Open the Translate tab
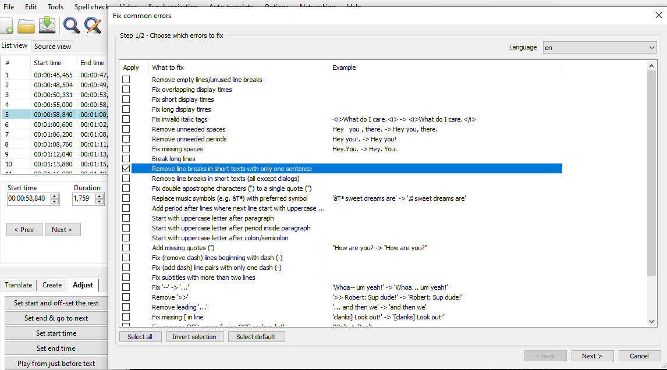667x370 pixels. coord(19,285)
